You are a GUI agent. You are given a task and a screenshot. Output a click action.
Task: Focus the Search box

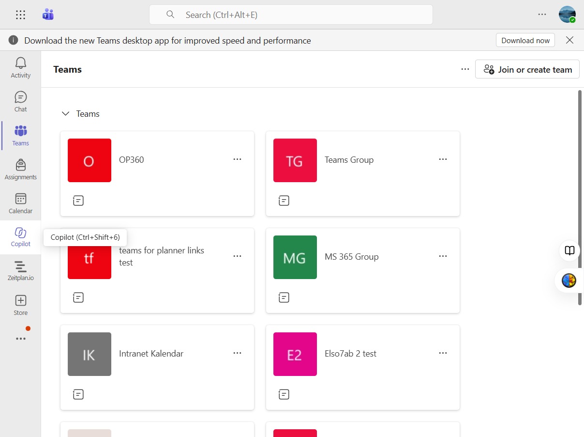click(291, 15)
